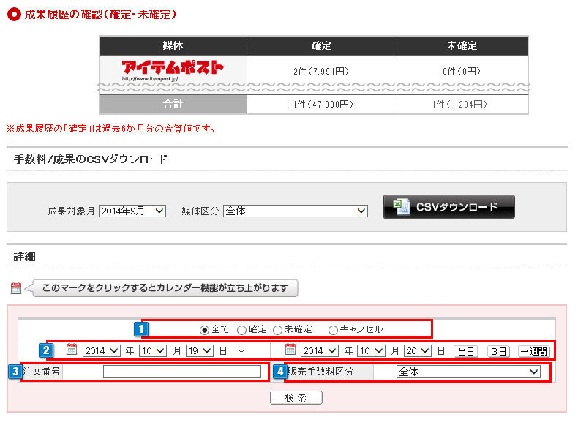
Task: Open the 成果対象月 dropdown
Action: [x=132, y=211]
